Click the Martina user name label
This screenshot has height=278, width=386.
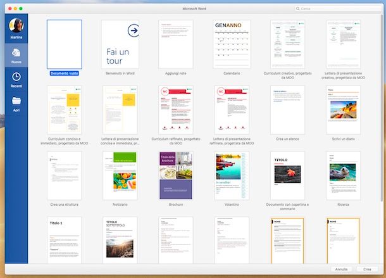pyautogui.click(x=16, y=37)
